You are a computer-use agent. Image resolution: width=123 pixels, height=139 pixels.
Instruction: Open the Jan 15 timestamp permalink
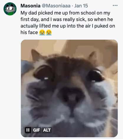[x=81, y=6]
